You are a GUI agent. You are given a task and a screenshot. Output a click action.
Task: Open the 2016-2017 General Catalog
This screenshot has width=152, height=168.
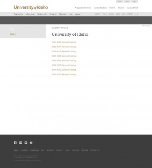[64, 47]
